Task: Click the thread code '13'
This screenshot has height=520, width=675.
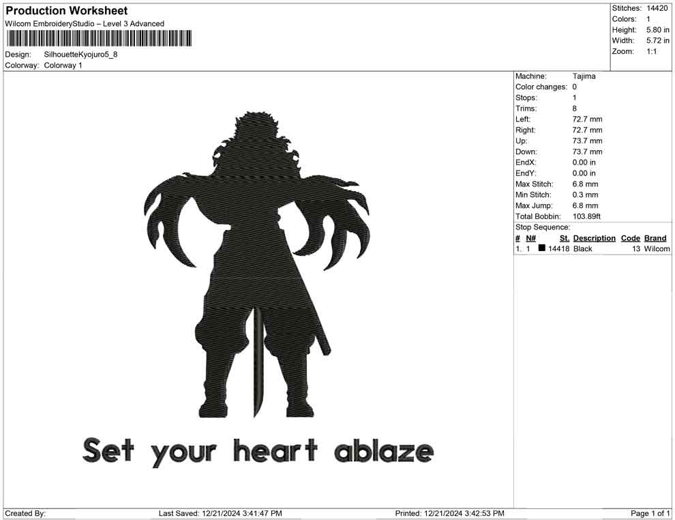Action: tap(636, 248)
